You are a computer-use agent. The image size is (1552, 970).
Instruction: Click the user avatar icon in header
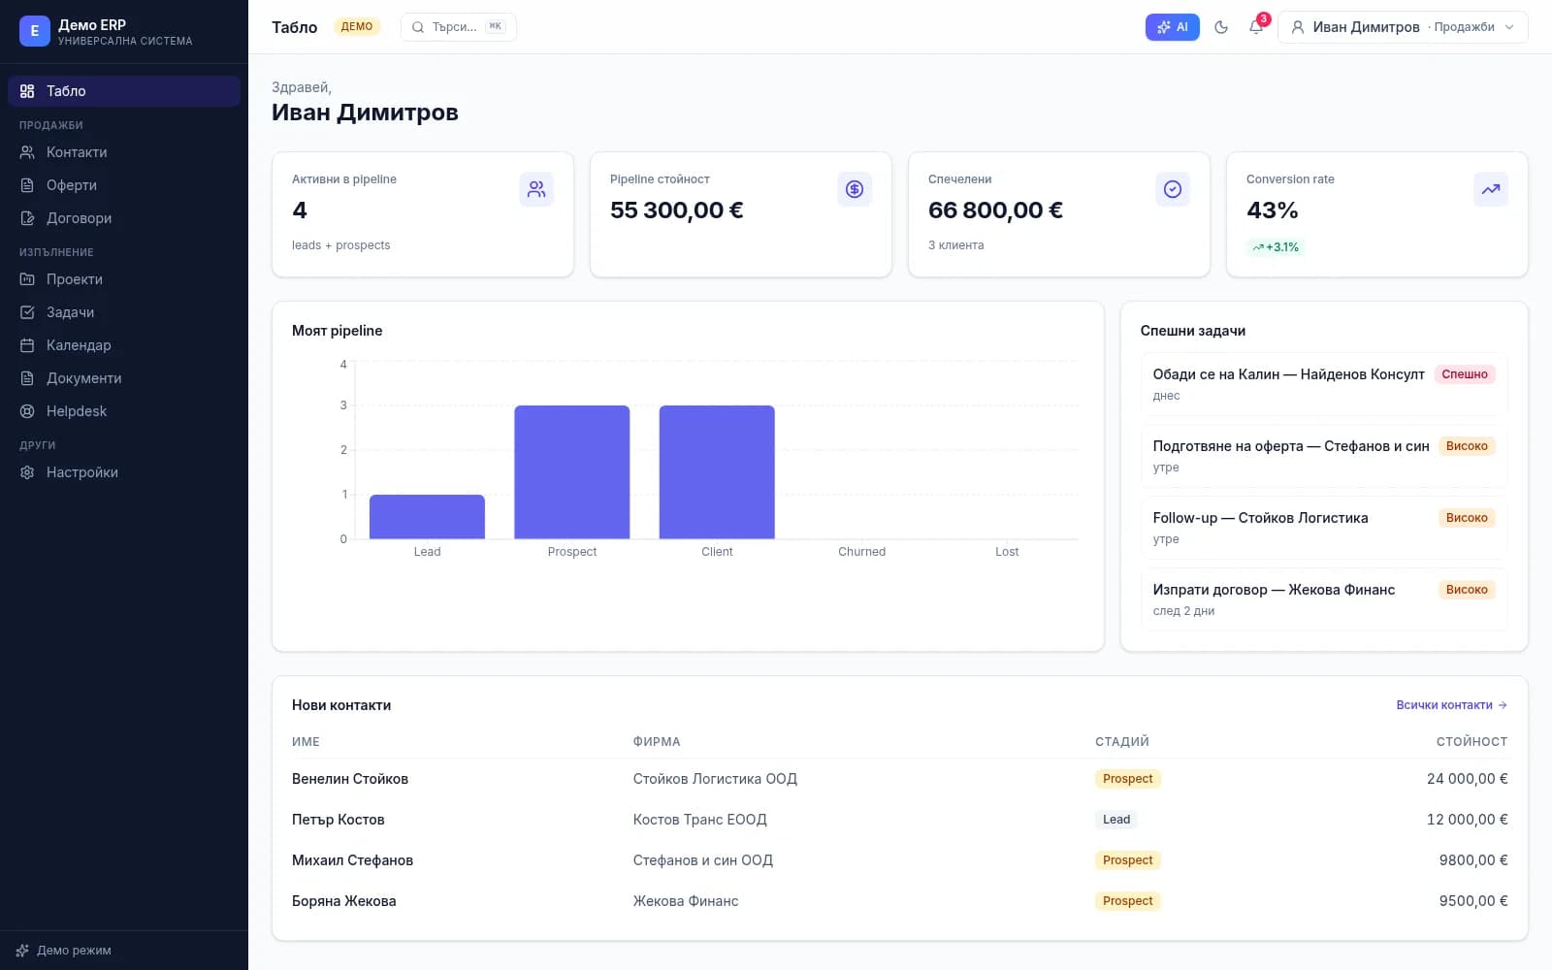(x=1298, y=27)
